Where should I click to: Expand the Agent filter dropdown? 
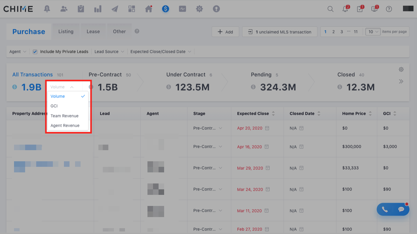click(x=18, y=52)
